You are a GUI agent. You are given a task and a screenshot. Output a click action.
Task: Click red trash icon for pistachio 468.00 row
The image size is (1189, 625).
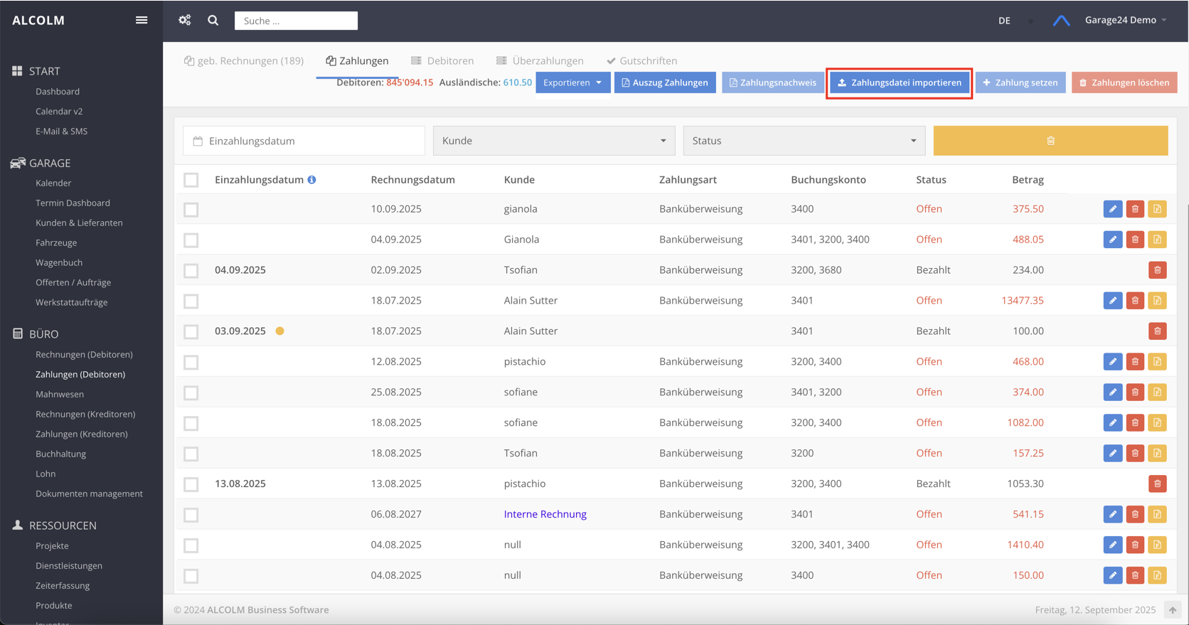[1135, 362]
